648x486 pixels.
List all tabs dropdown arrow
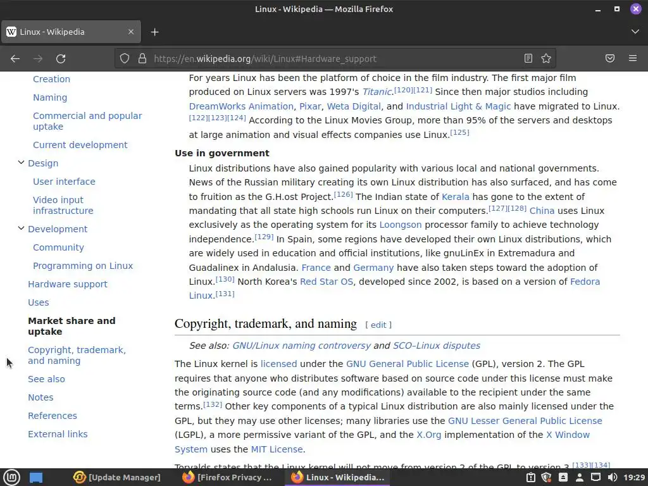click(x=635, y=32)
